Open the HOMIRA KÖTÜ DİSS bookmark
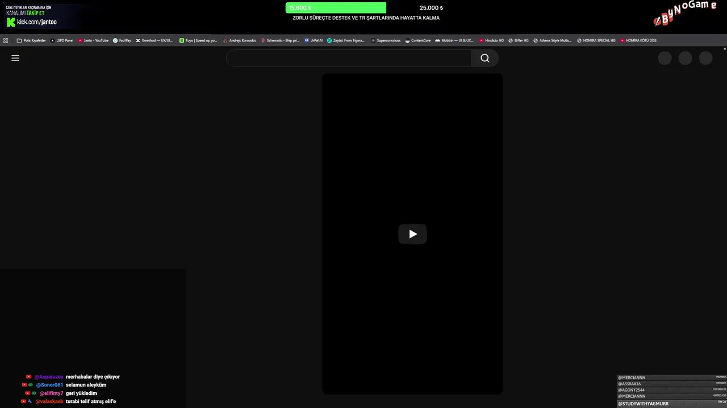727x408 pixels. tap(638, 40)
